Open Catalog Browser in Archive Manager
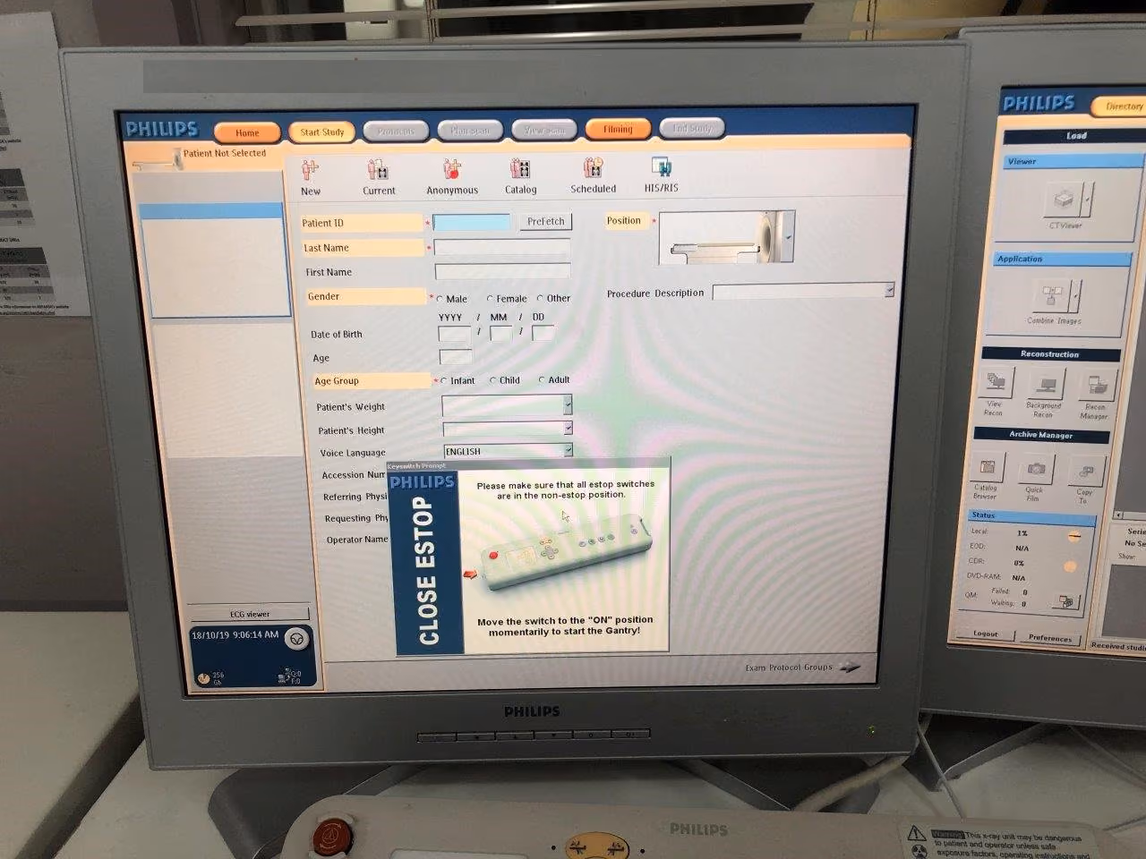This screenshot has height=859, width=1146. 987,468
